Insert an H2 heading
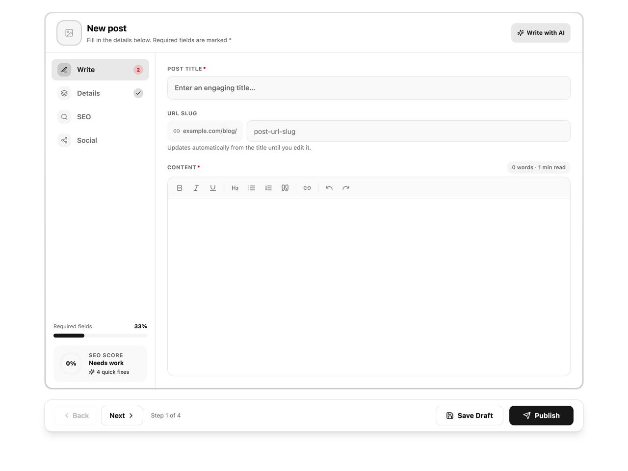Image resolution: width=628 pixels, height=471 pixels. [x=235, y=188]
